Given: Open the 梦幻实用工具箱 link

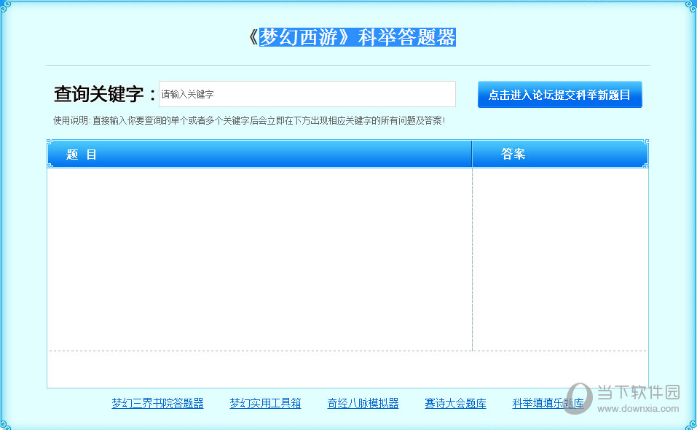Looking at the screenshot, I should click(x=265, y=403).
